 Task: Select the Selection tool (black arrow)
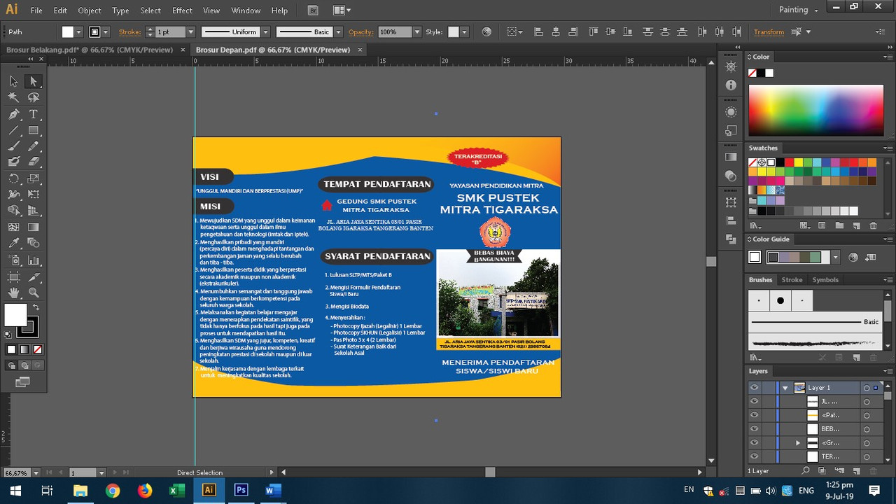tap(14, 81)
